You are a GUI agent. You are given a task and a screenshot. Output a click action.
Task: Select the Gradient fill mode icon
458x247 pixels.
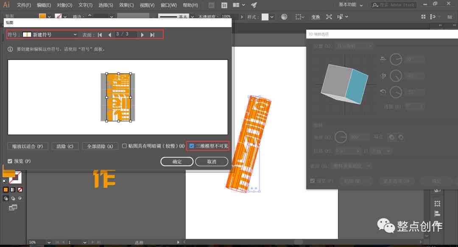(x=13, y=189)
